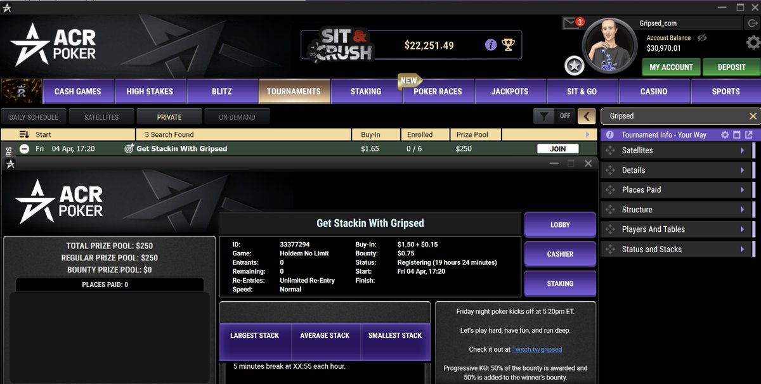The width and height of the screenshot is (761, 384).
Task: Click the logout arrow icon beside username
Action: pos(751,23)
